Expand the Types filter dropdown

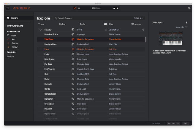click(42, 24)
